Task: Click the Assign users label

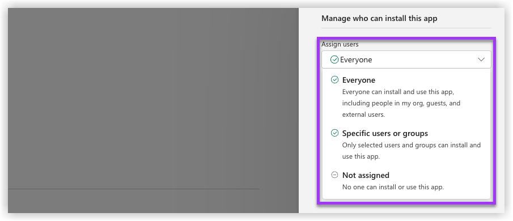Action: [340, 44]
